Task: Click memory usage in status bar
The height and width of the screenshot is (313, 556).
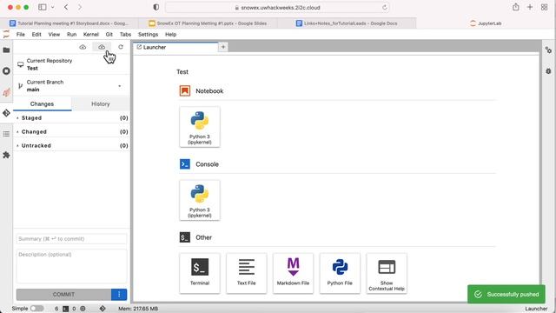Action: [138, 309]
